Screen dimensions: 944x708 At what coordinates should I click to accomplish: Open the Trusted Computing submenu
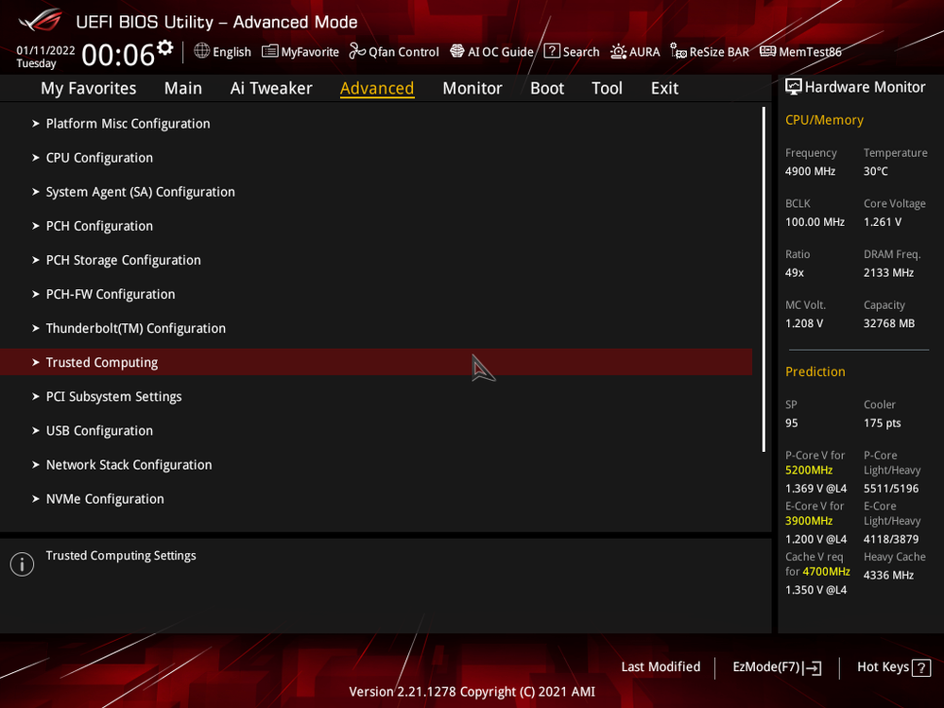(101, 362)
